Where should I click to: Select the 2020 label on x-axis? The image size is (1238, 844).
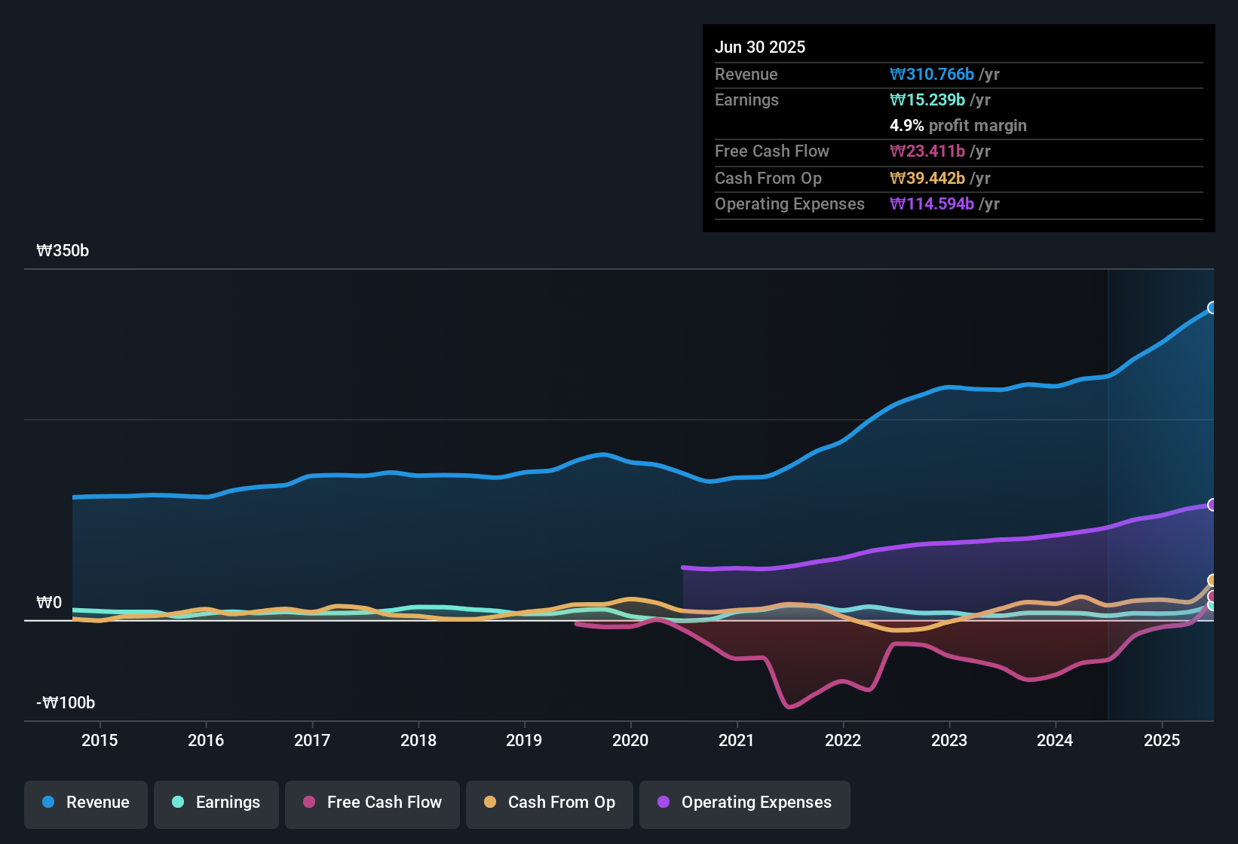tap(630, 741)
